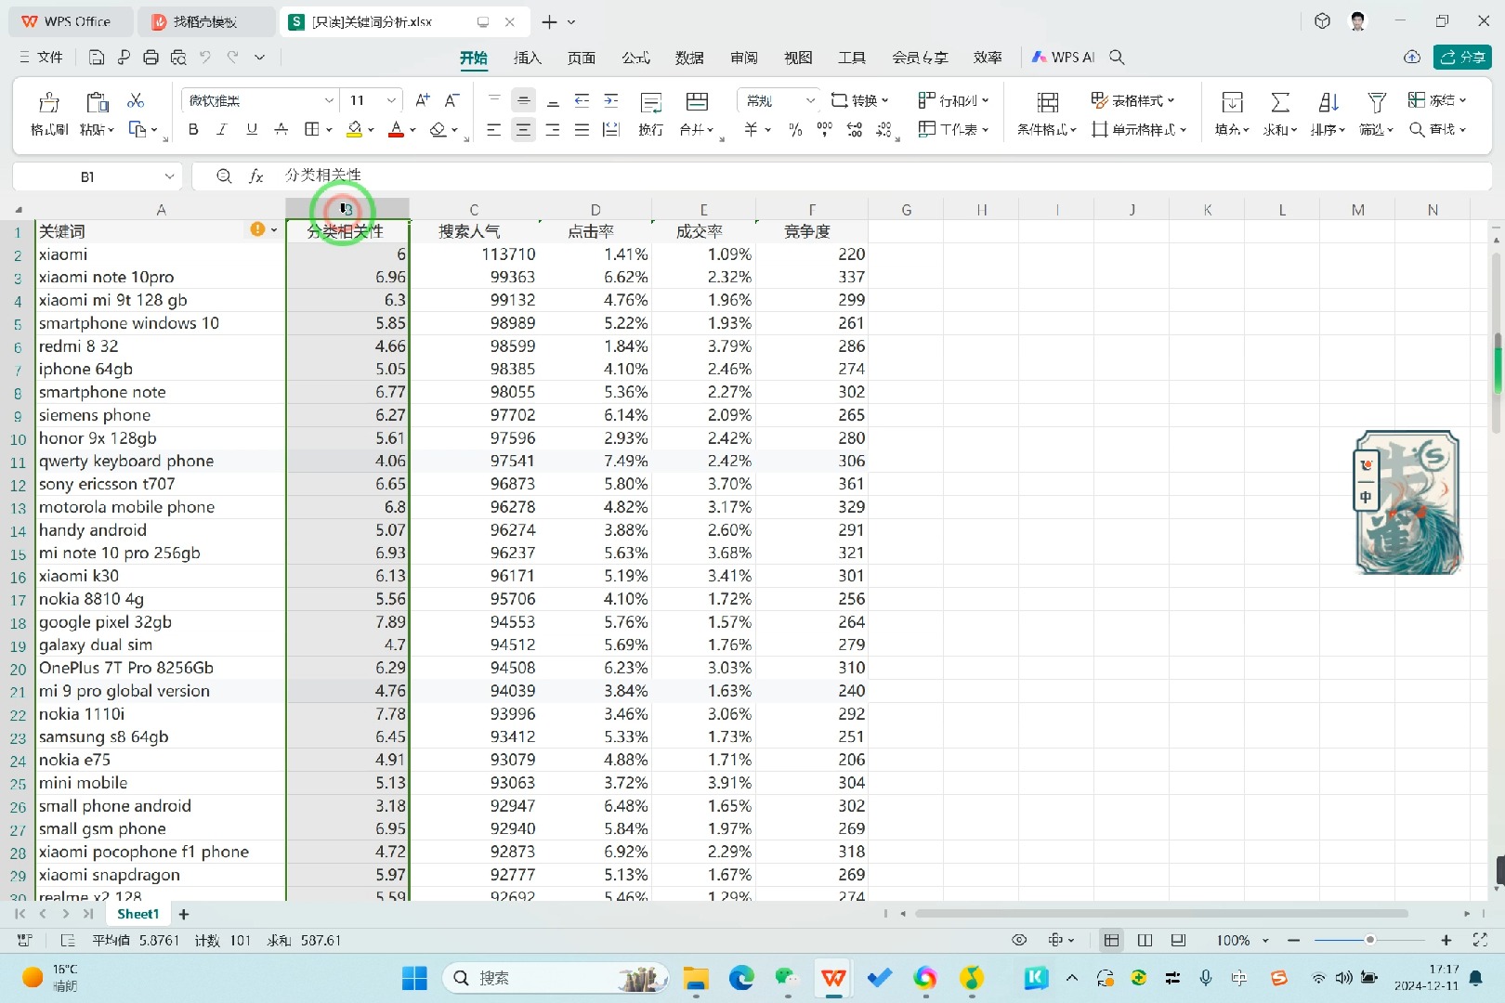The height and width of the screenshot is (1003, 1505).
Task: Open Microsoft Edge from taskbar
Action: [741, 978]
